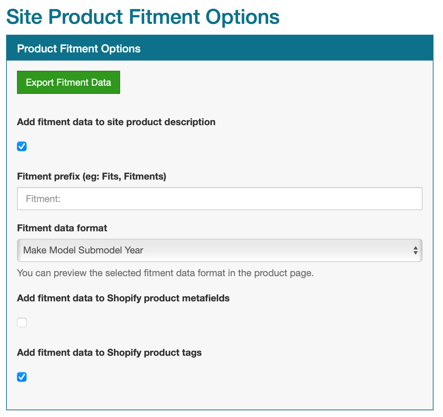Click the 'Product Fitment Options' panel header title

coord(79,49)
